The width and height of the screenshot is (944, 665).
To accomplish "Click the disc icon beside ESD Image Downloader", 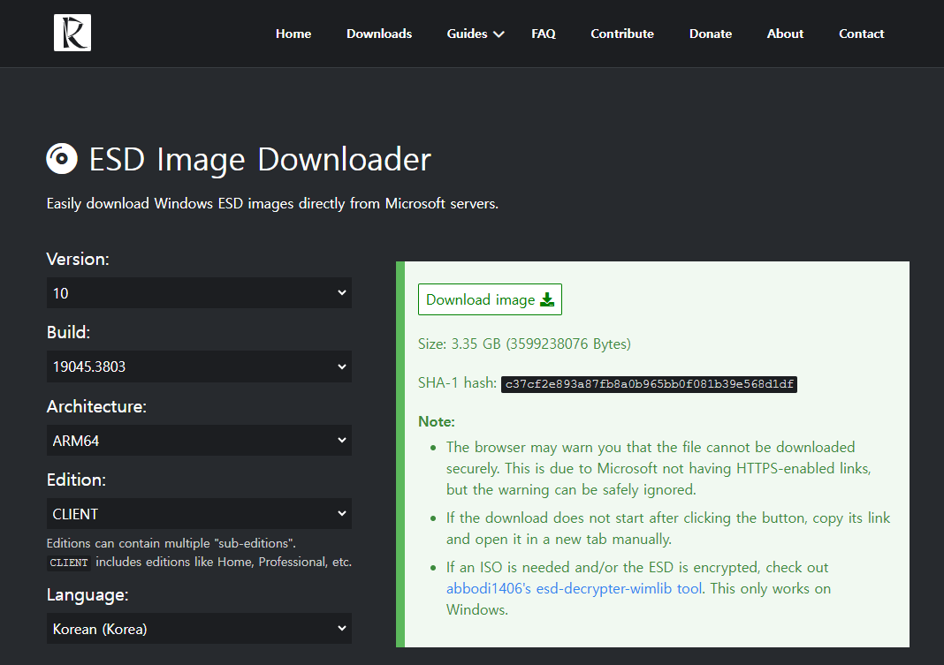I will click(62, 159).
